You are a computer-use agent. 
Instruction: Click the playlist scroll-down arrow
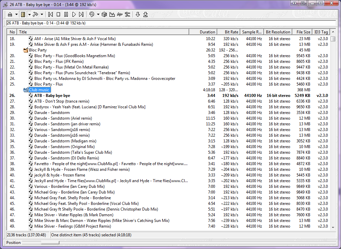click(333, 227)
